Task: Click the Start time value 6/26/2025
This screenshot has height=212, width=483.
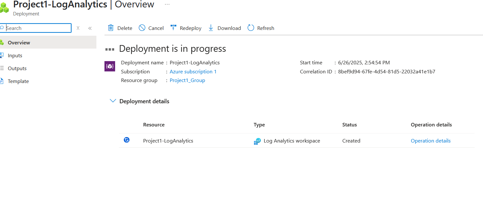Action: coord(364,62)
